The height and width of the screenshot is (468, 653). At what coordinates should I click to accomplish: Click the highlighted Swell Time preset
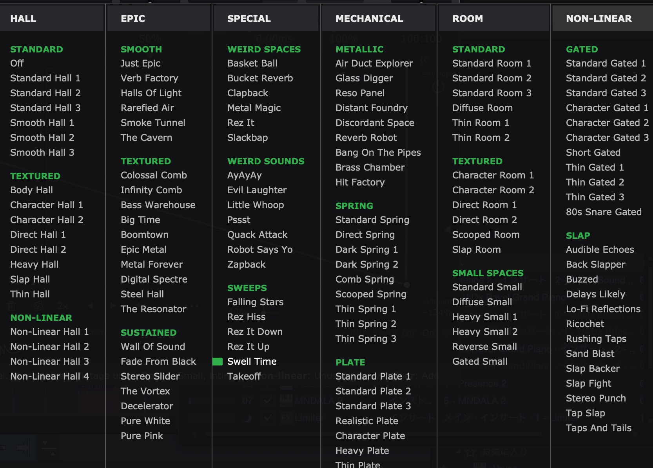(252, 362)
